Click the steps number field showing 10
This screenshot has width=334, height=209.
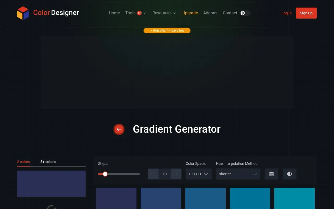[x=165, y=174]
